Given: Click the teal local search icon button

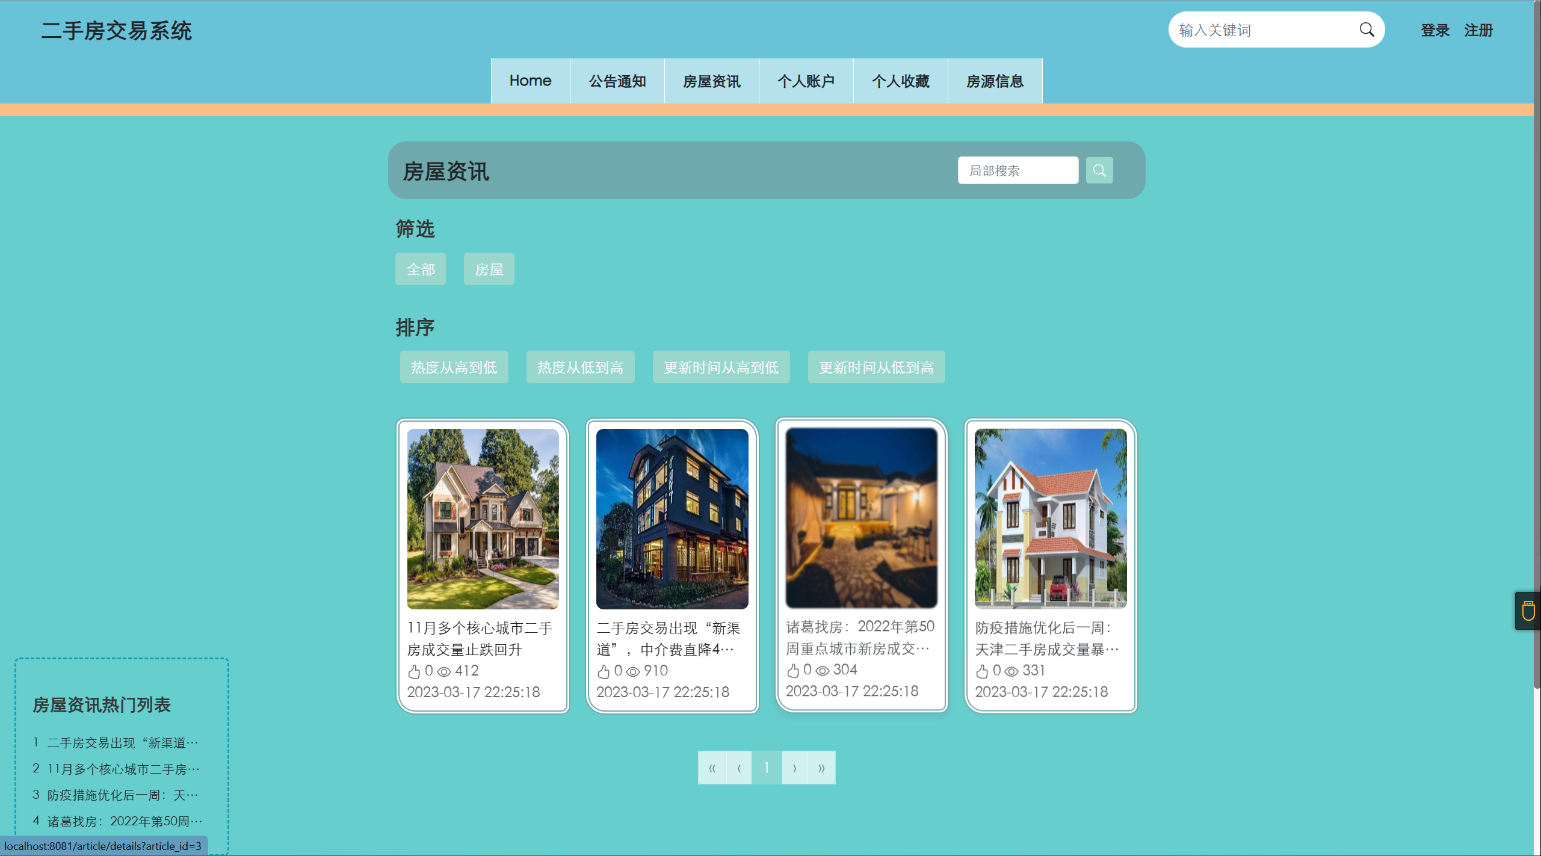Looking at the screenshot, I should click(x=1099, y=171).
